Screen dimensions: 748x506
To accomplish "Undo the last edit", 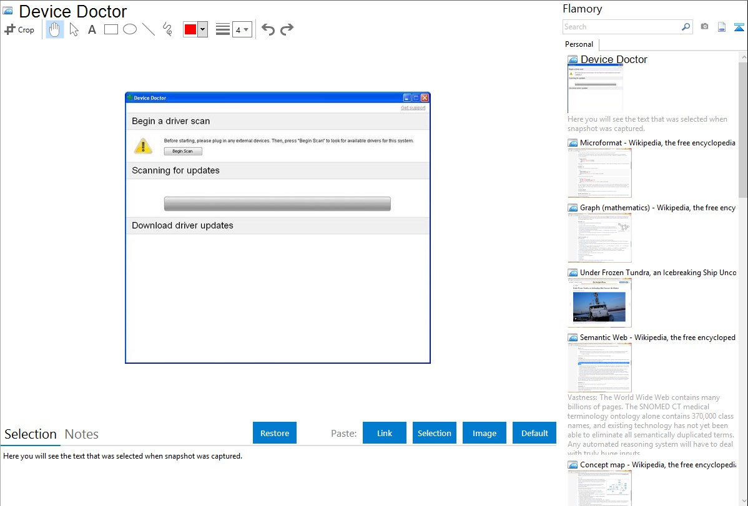I will [x=268, y=29].
